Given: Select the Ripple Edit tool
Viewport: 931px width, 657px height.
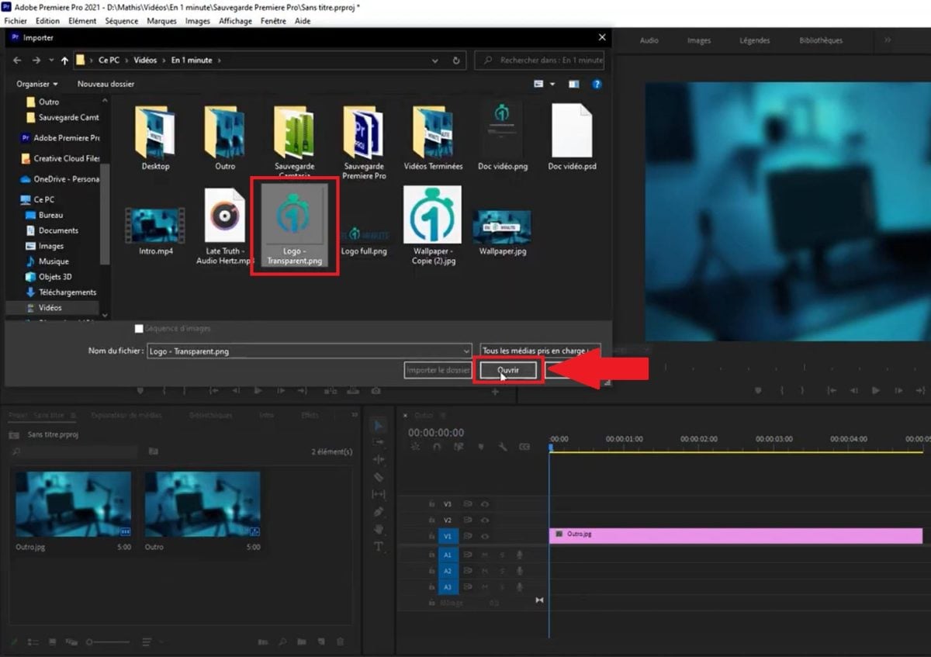Looking at the screenshot, I should (379, 459).
